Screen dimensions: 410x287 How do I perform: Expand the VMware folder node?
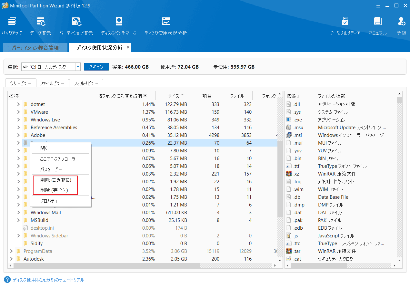[x=18, y=112]
